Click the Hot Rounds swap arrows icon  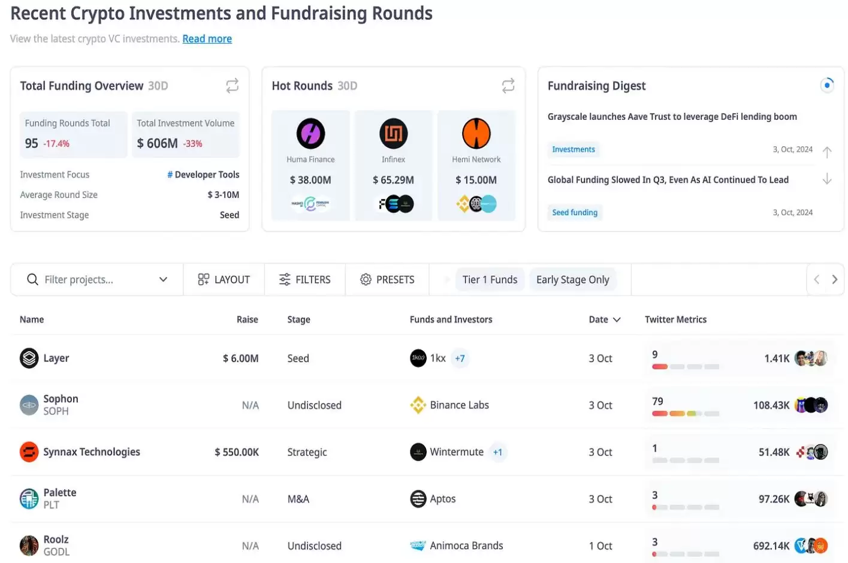point(508,86)
